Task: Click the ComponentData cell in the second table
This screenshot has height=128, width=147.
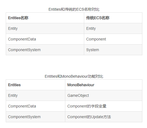Action: [36, 106]
